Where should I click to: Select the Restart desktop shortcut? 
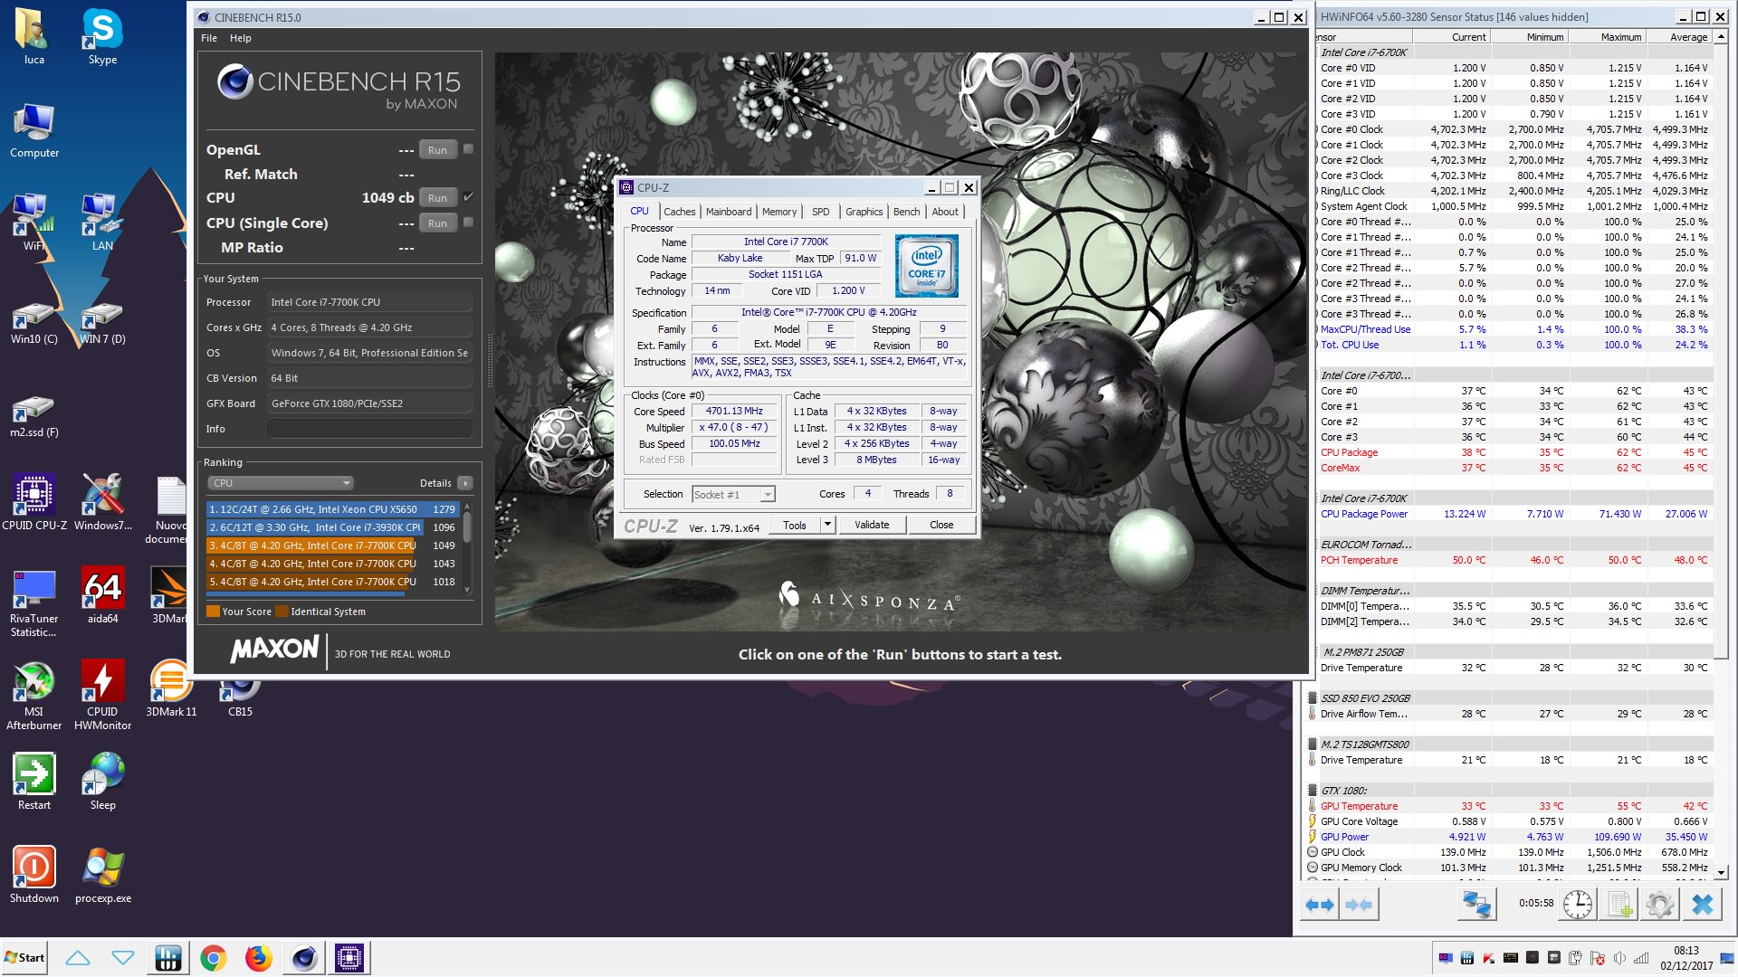point(34,782)
